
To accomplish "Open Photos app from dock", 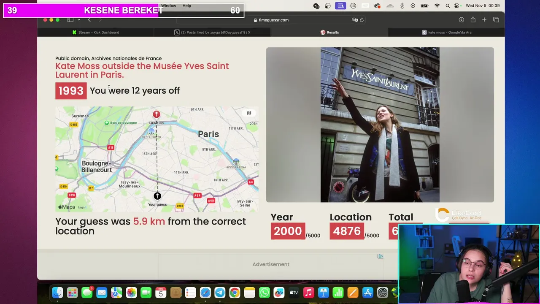I will coord(131,292).
